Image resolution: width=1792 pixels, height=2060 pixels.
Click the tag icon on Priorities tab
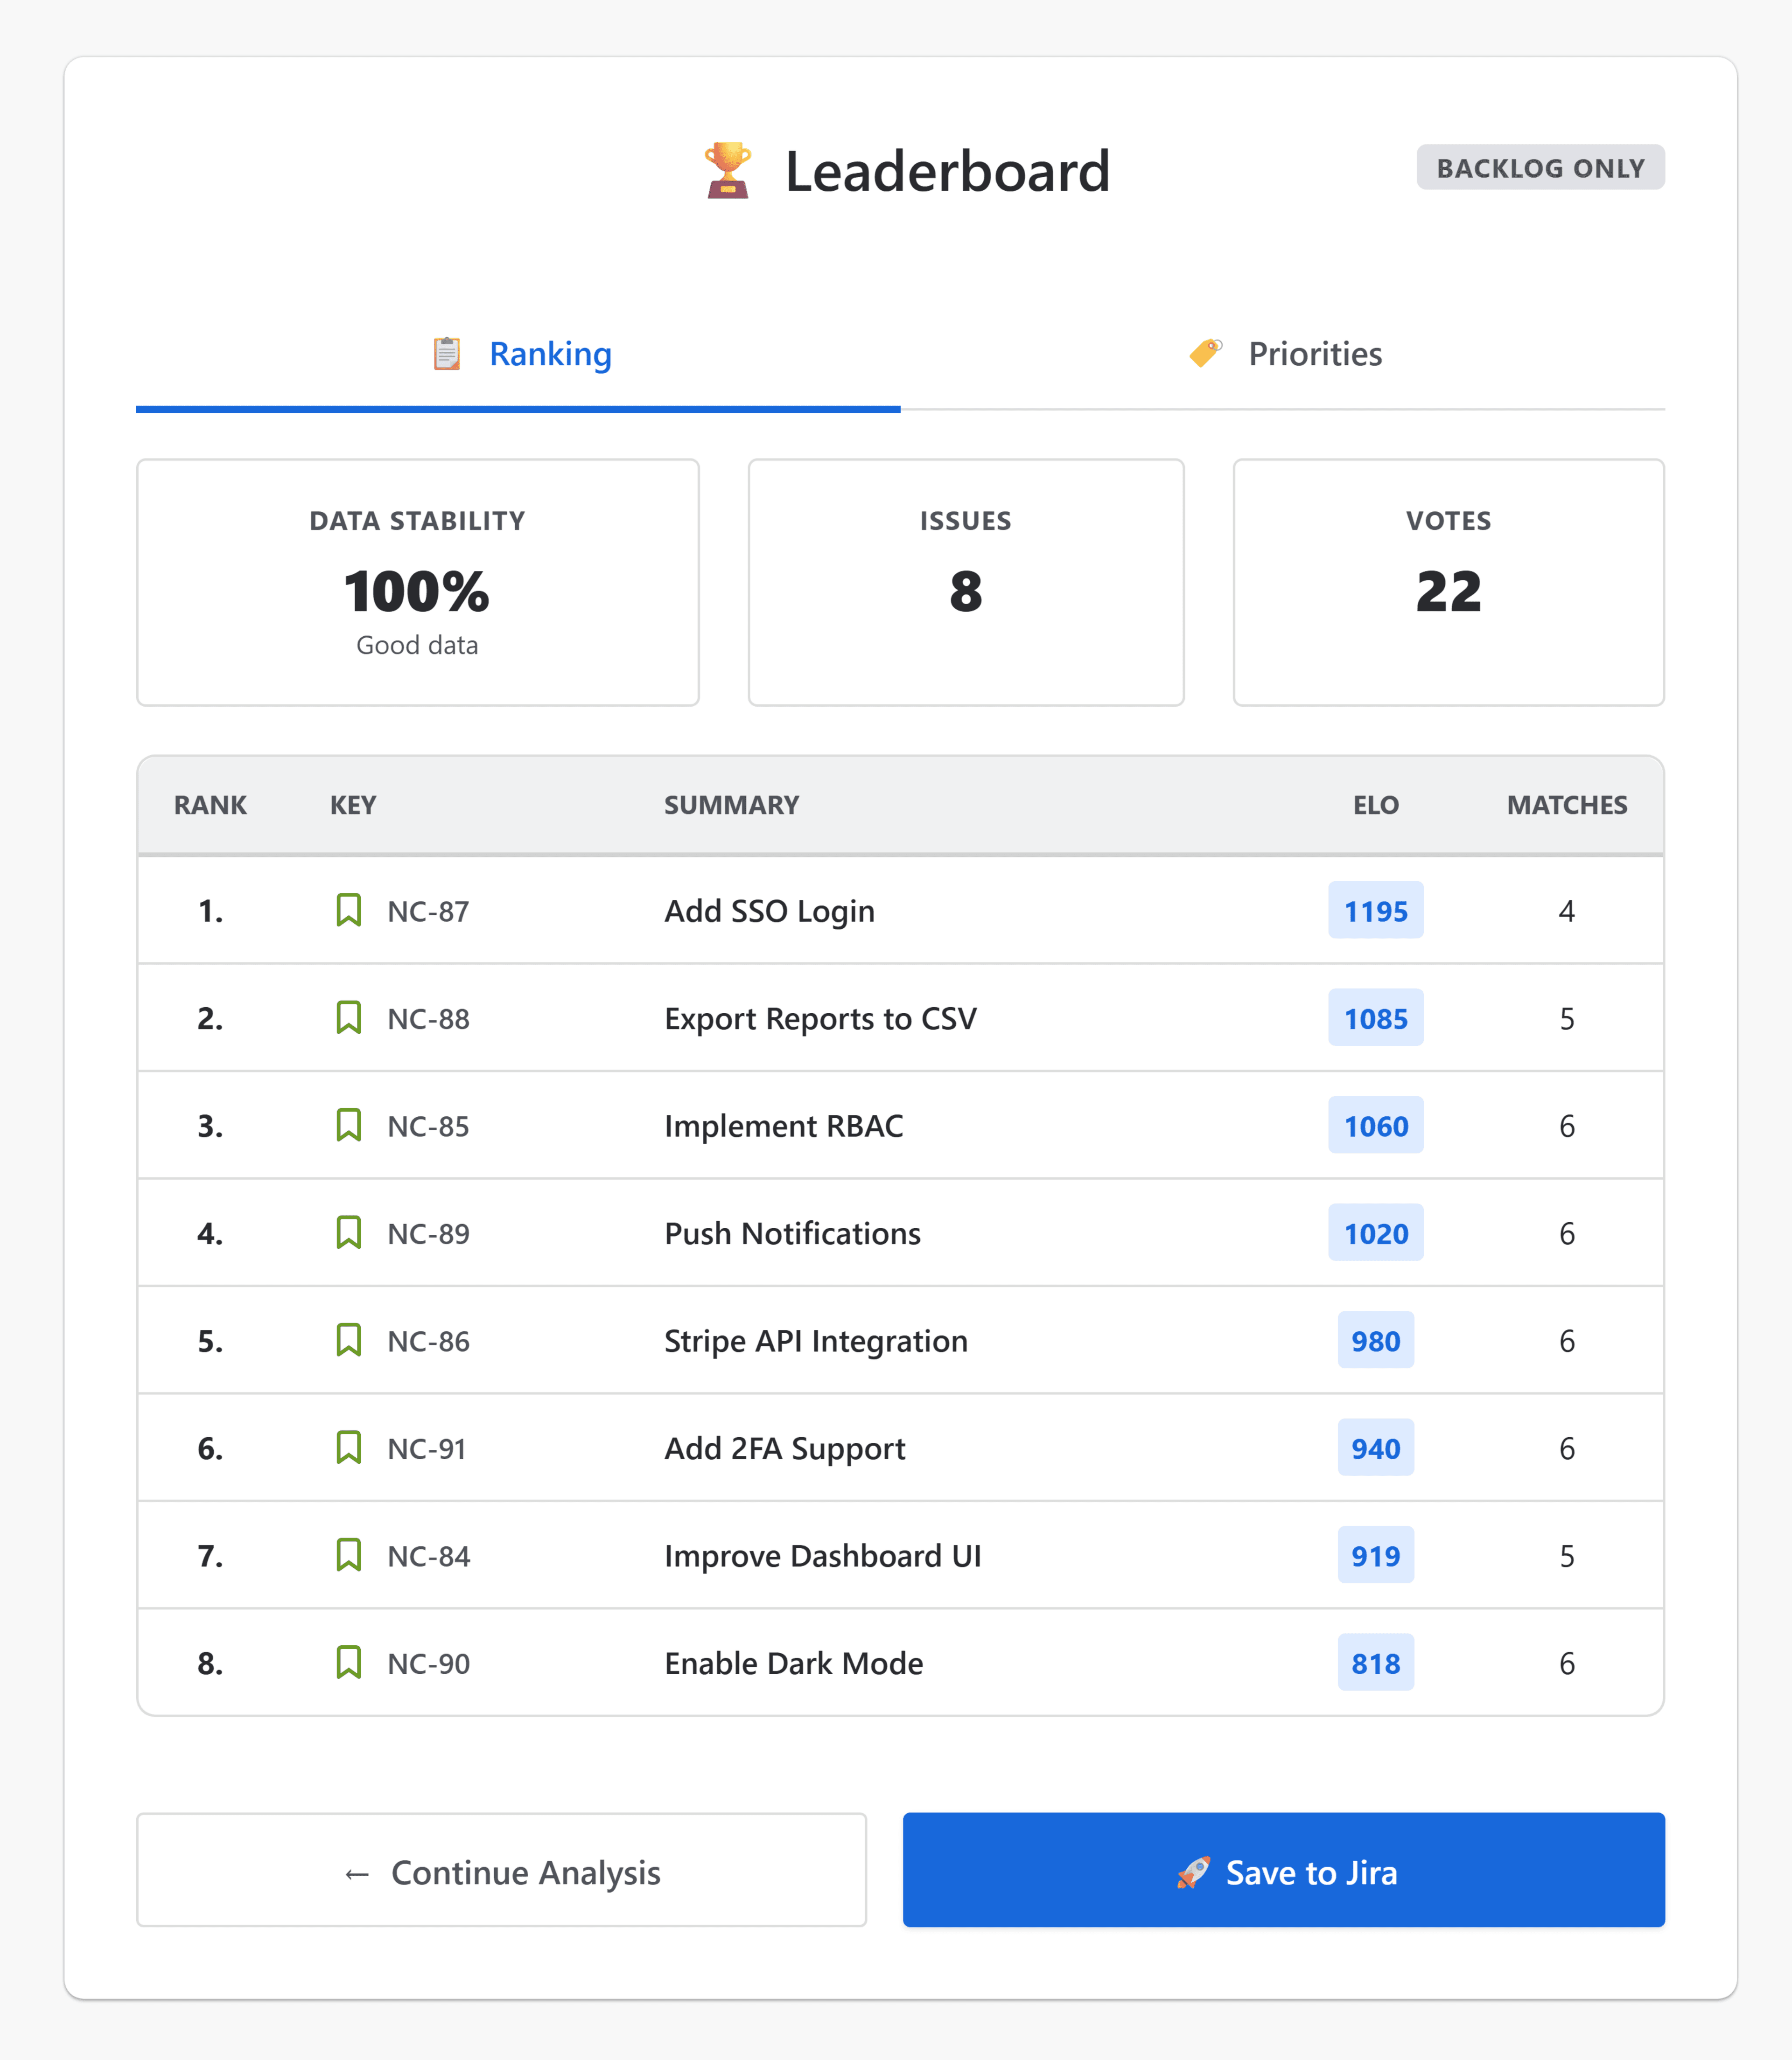[1206, 354]
